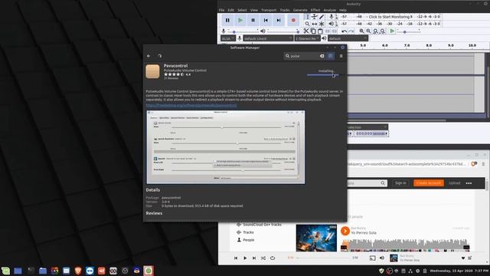Open the Audacity Tracks menu
490x276 pixels.
tap(285, 10)
